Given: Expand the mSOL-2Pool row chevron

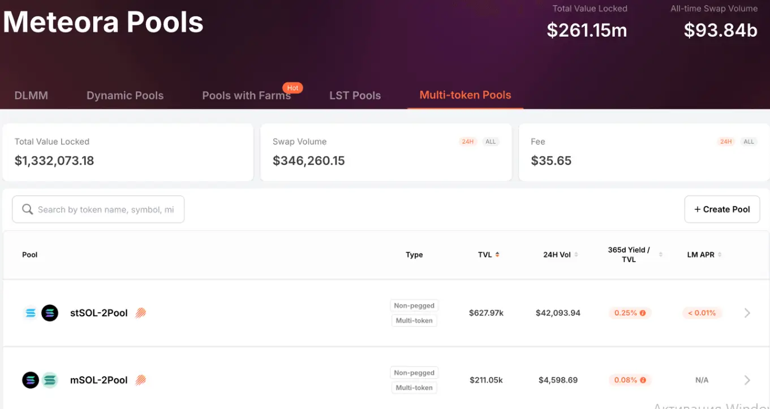Looking at the screenshot, I should pos(747,380).
